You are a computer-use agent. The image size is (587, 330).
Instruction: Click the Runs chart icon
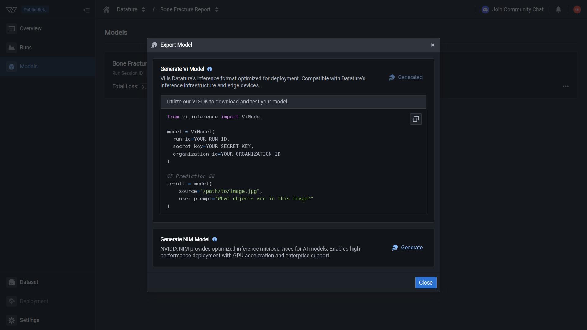12,48
